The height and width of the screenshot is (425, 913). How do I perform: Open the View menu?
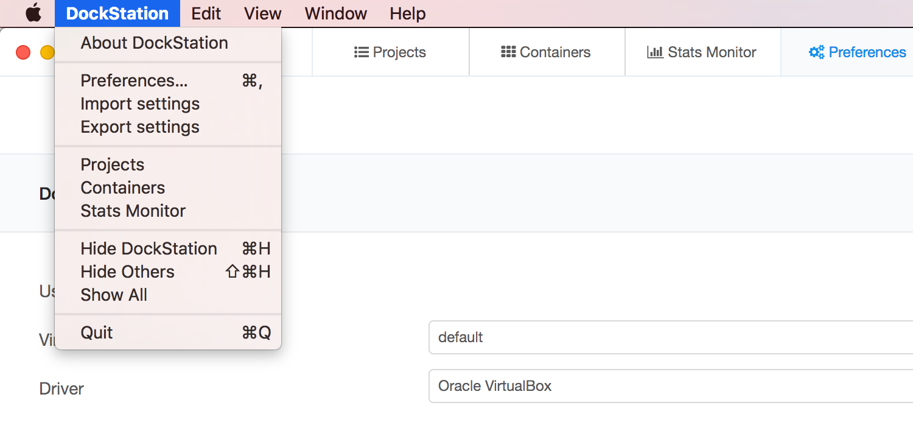coord(263,13)
